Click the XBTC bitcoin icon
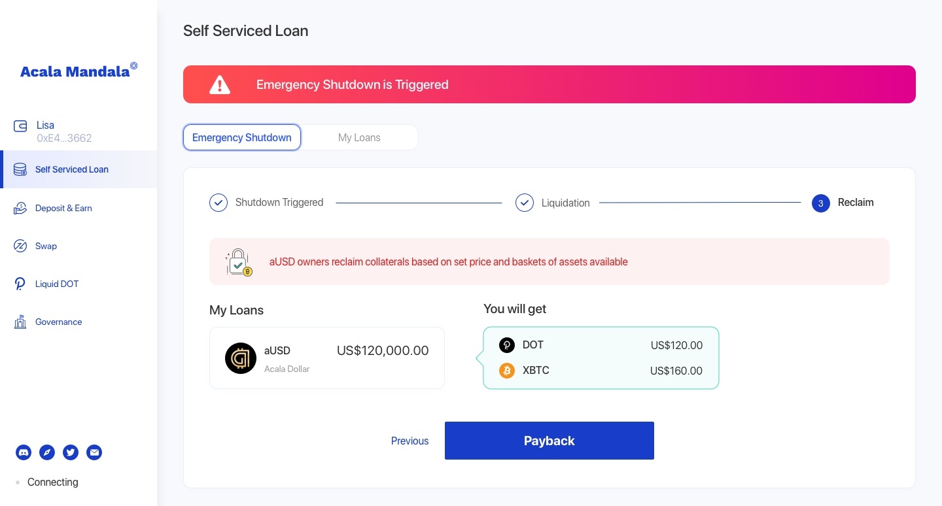The height and width of the screenshot is (506, 942). tap(507, 371)
